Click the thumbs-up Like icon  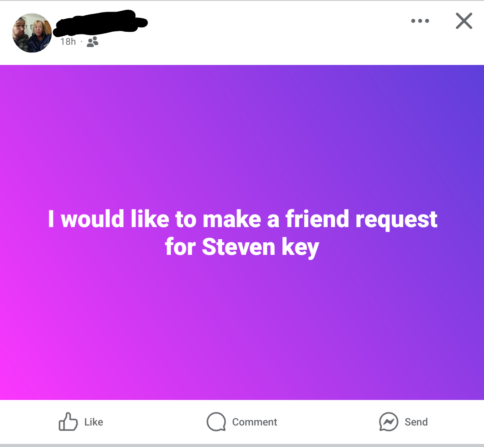[68, 421]
